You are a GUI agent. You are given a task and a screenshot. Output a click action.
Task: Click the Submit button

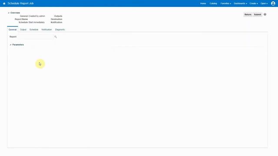pos(258,14)
